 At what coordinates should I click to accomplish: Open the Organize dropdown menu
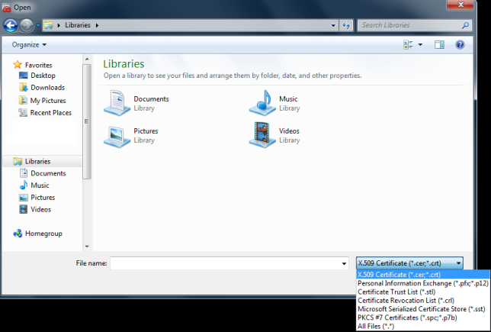(29, 45)
